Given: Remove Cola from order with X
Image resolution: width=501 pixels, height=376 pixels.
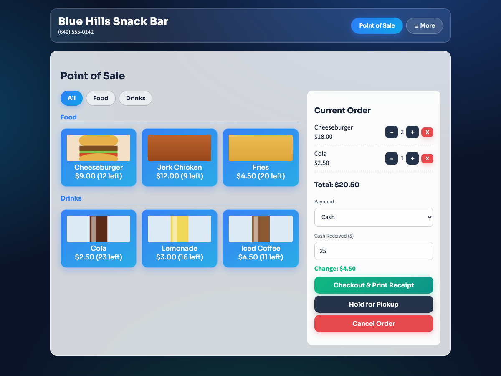Looking at the screenshot, I should (x=427, y=158).
